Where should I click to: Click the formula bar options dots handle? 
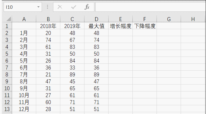[47, 7]
